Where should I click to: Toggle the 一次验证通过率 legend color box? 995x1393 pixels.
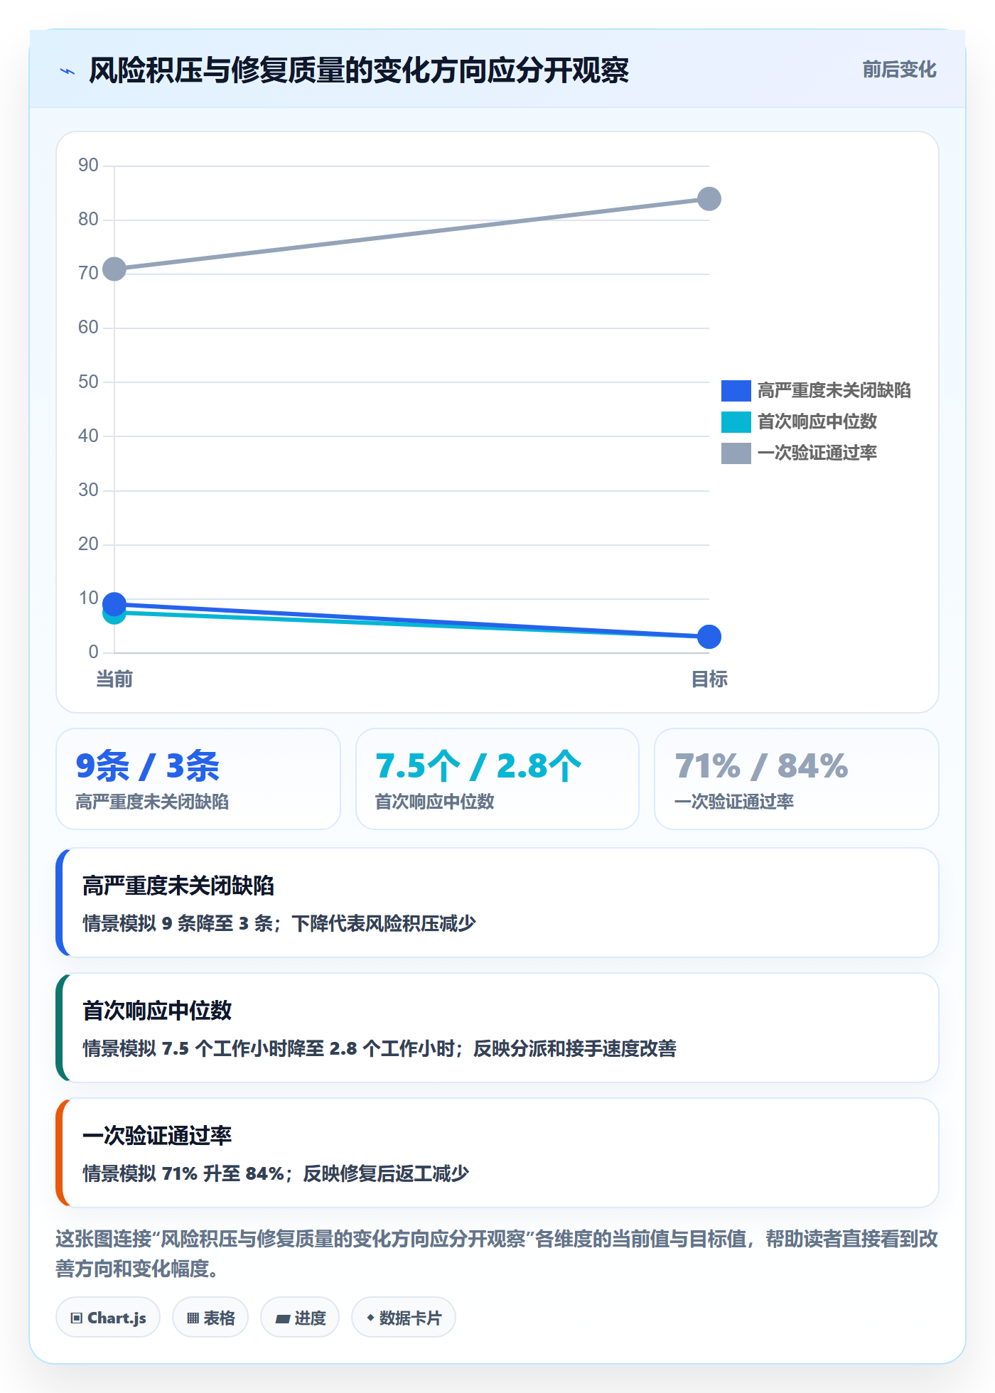click(736, 453)
